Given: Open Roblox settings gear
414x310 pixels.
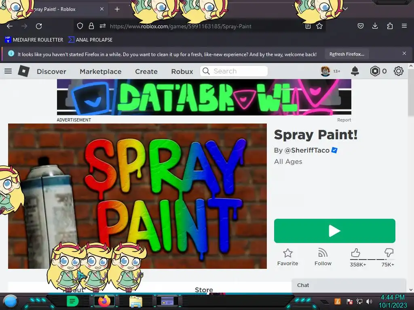Looking at the screenshot, I should (398, 71).
